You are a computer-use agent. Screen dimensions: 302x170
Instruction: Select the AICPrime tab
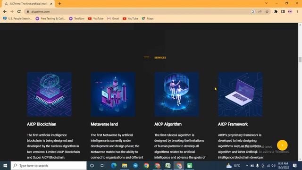pyautogui.click(x=28, y=4)
